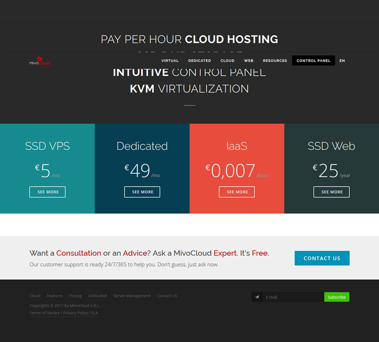Click See More under Dedicated plan
This screenshot has width=379, height=342.
pos(142,192)
